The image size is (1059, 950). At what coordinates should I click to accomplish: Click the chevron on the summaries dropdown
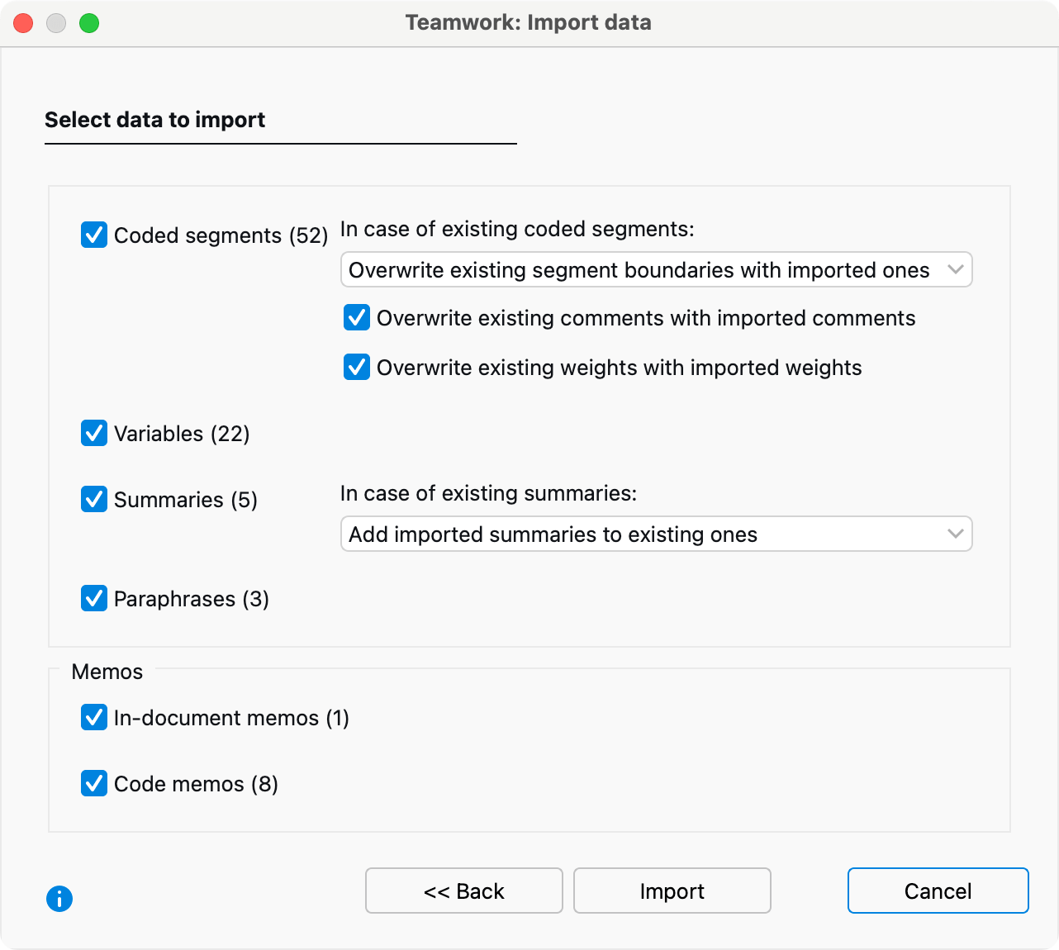957,534
